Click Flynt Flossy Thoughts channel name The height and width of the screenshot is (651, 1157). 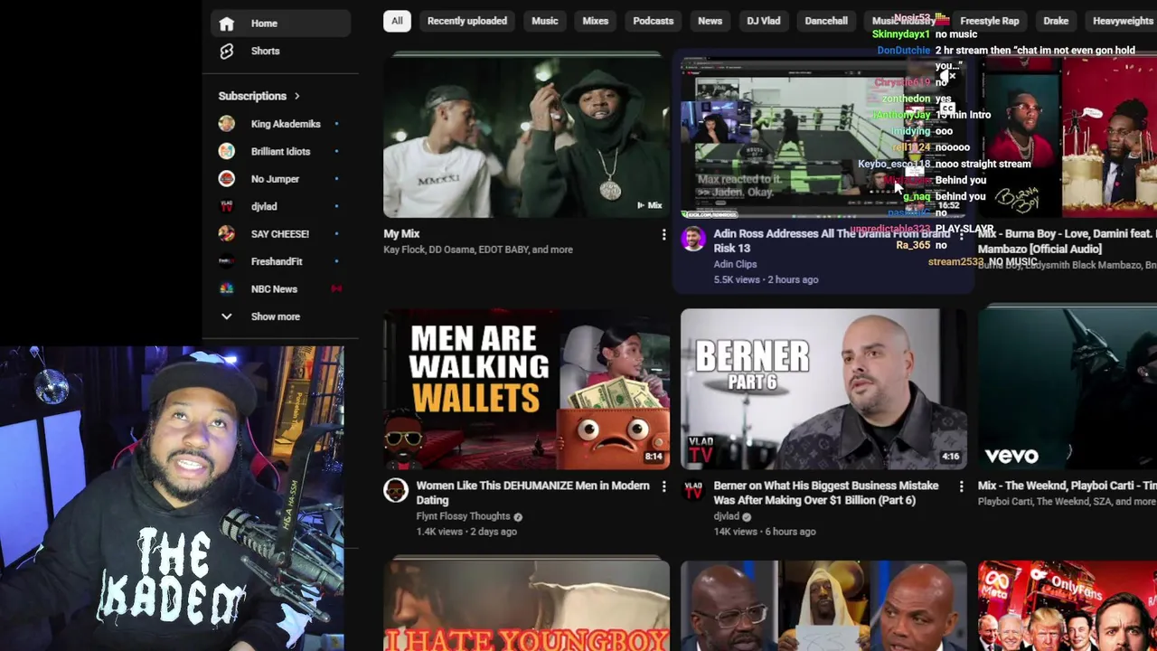463,516
